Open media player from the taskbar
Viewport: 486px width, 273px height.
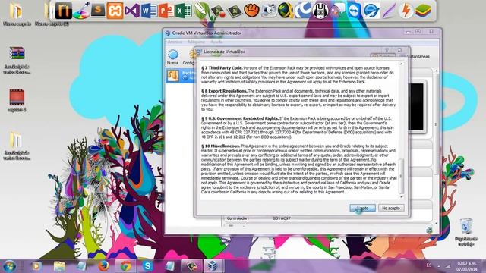[36, 266]
